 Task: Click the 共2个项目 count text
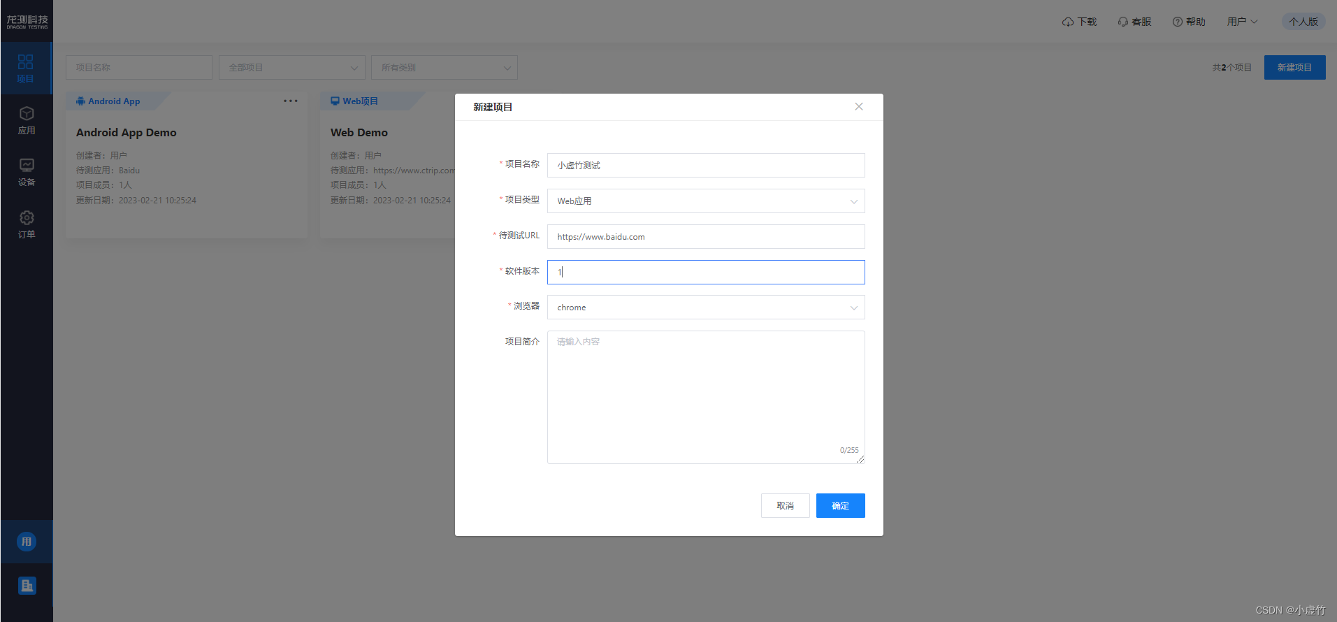1231,68
